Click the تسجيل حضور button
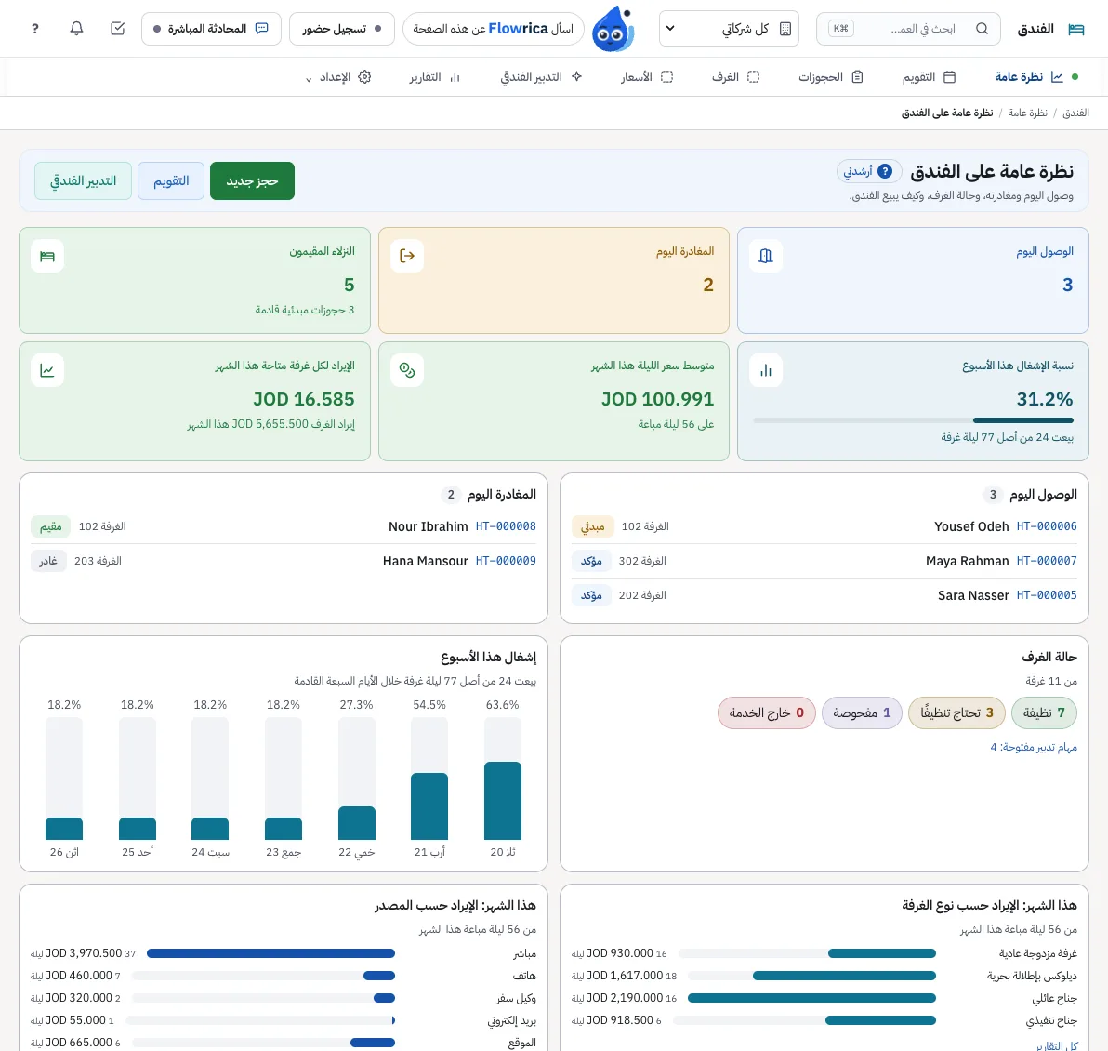1108x1051 pixels. point(342,29)
